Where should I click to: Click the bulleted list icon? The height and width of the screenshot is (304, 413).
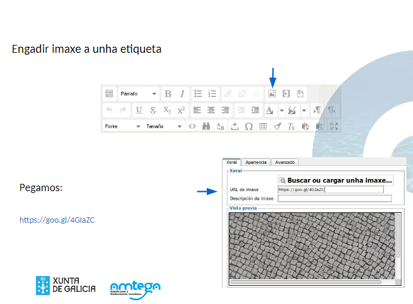point(198,94)
